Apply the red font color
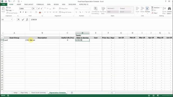 [40, 12]
